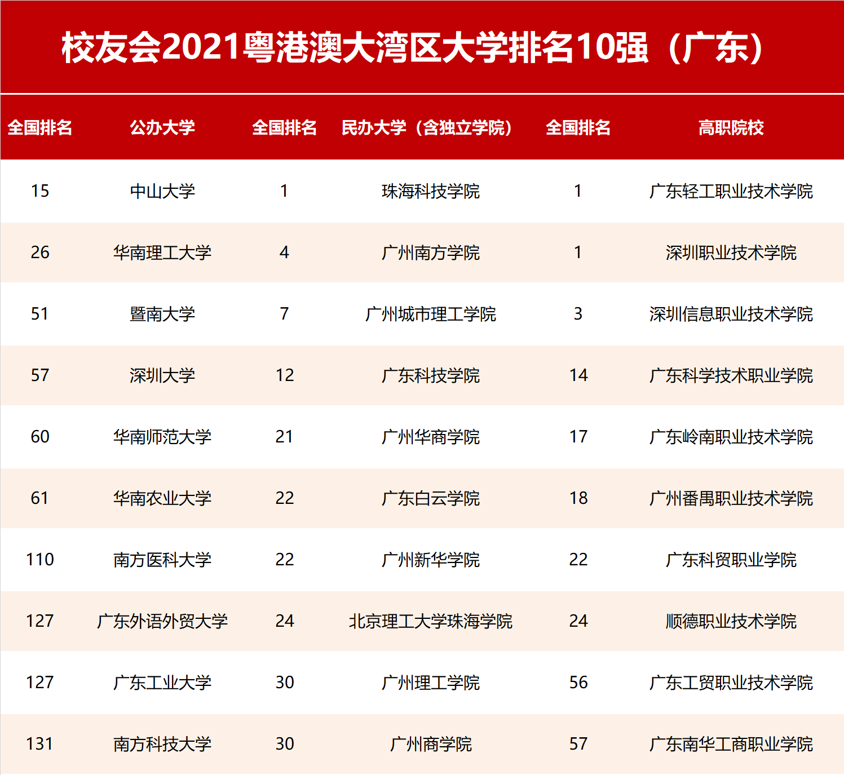This screenshot has width=844, height=775.
Task: Click rank 15 beside 中山大学
Action: point(40,191)
